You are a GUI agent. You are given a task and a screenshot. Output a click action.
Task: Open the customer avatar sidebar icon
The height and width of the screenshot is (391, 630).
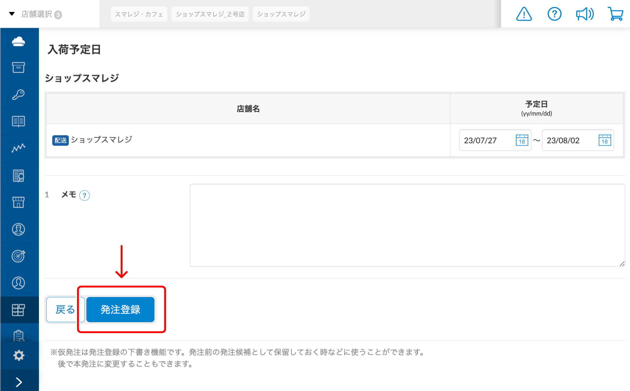coord(18,229)
